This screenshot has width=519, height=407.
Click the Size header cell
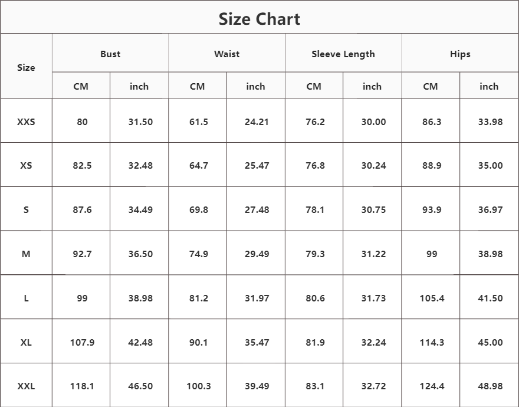pyautogui.click(x=26, y=68)
